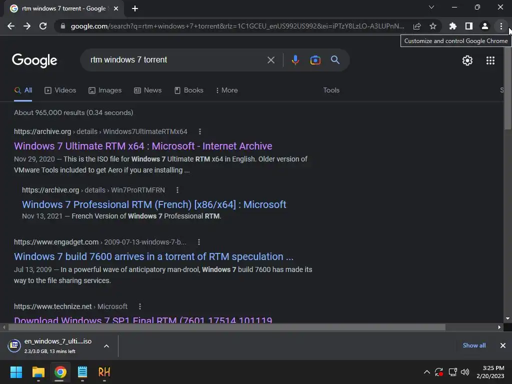Start search by voice with the microphone
512x384 pixels.
(295, 60)
